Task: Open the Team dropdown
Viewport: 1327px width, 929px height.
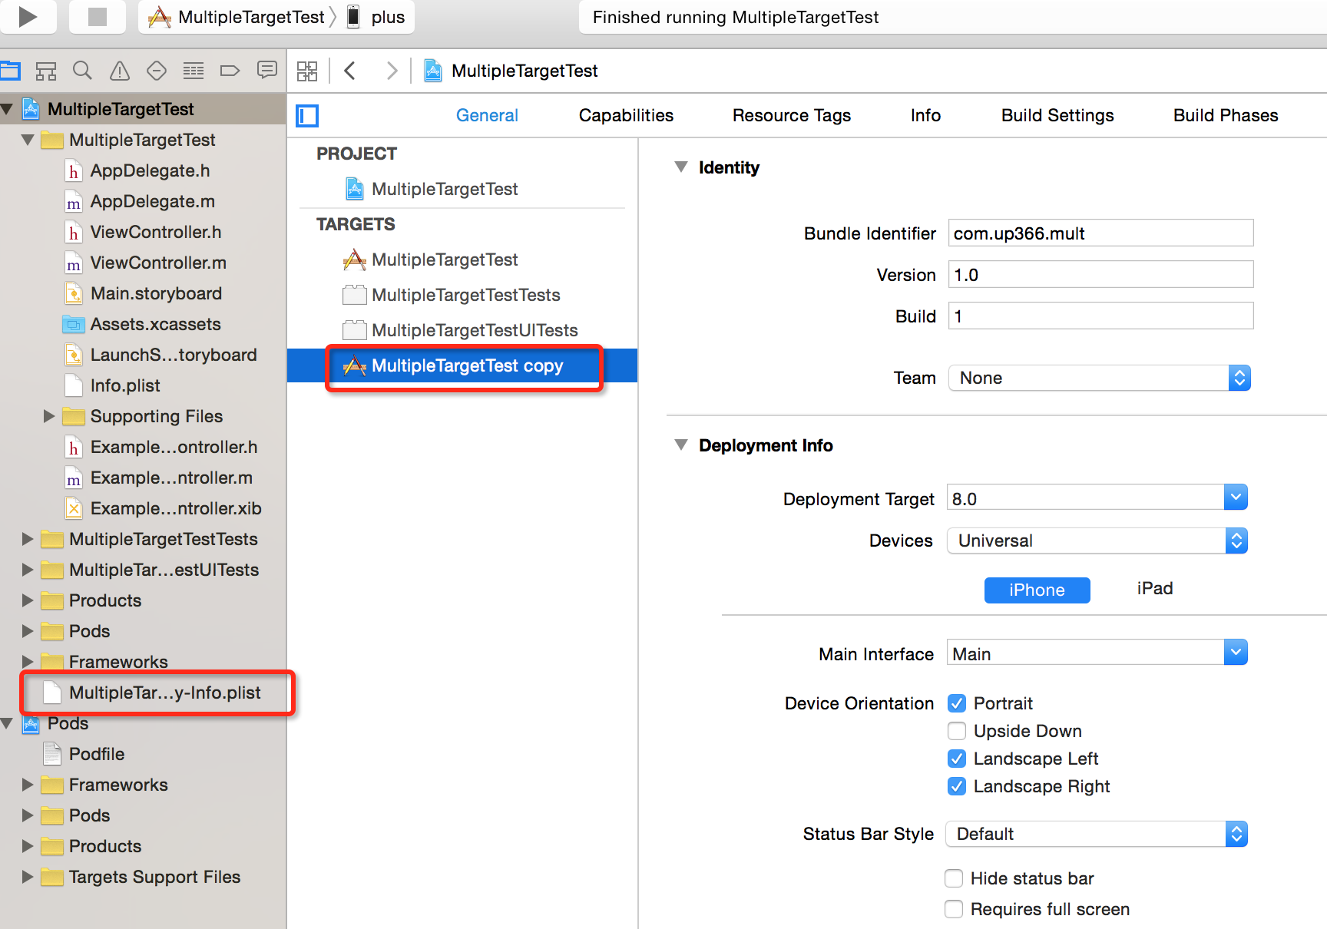Action: [x=1100, y=378]
